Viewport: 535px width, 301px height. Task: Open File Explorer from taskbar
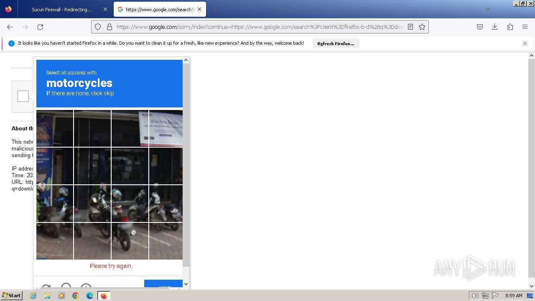(47, 296)
